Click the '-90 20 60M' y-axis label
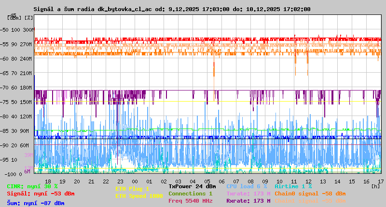 pos(14,145)
